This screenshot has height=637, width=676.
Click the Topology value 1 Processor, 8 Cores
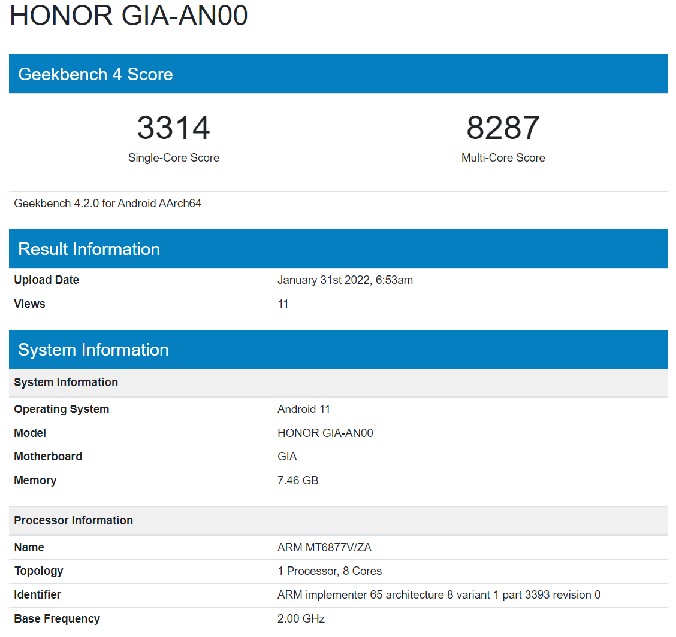tap(330, 571)
